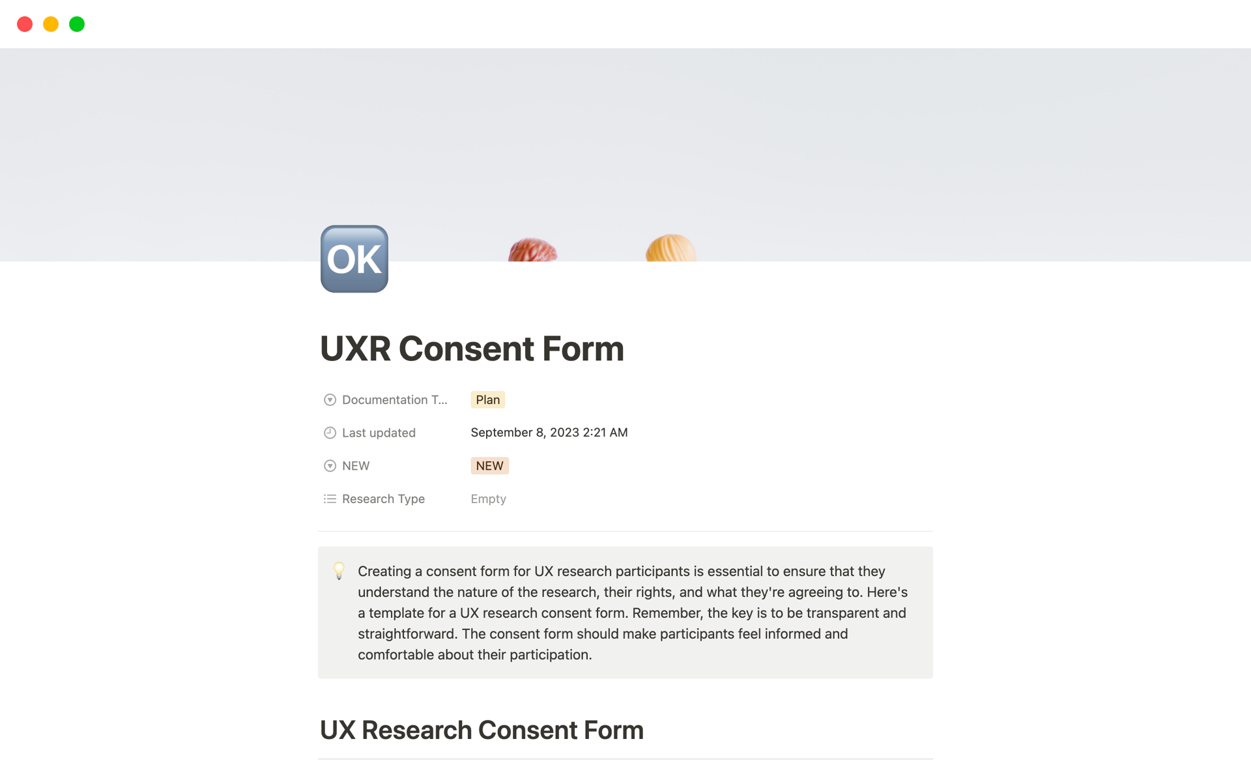Click the UX Research Consent Form heading

[481, 730]
